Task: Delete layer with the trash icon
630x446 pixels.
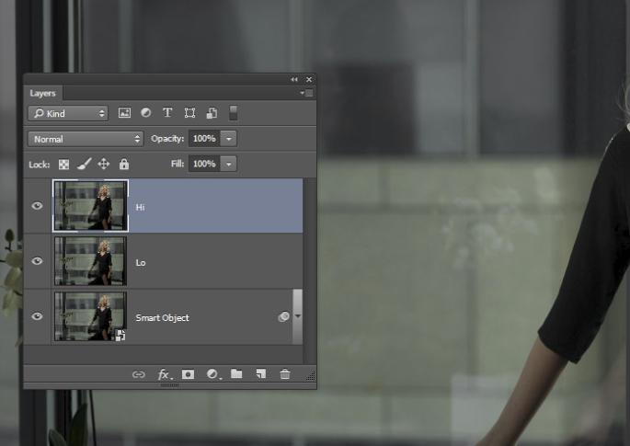Action: point(285,374)
